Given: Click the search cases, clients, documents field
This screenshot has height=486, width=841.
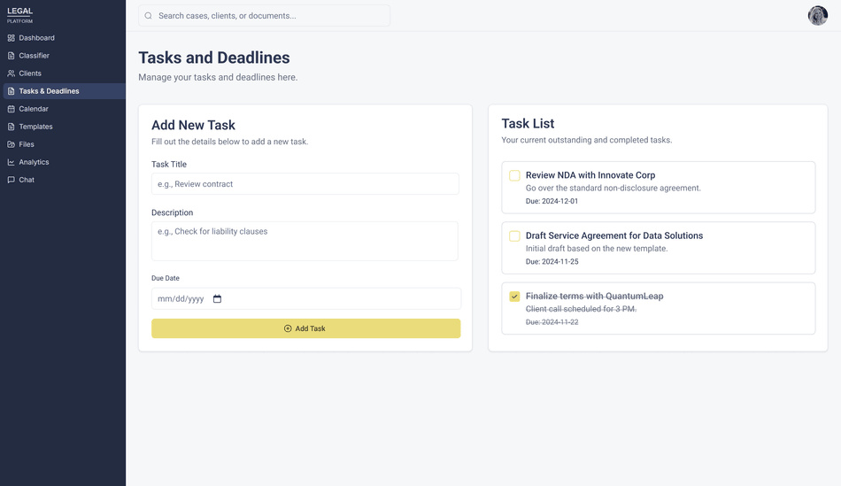Looking at the screenshot, I should point(270,16).
